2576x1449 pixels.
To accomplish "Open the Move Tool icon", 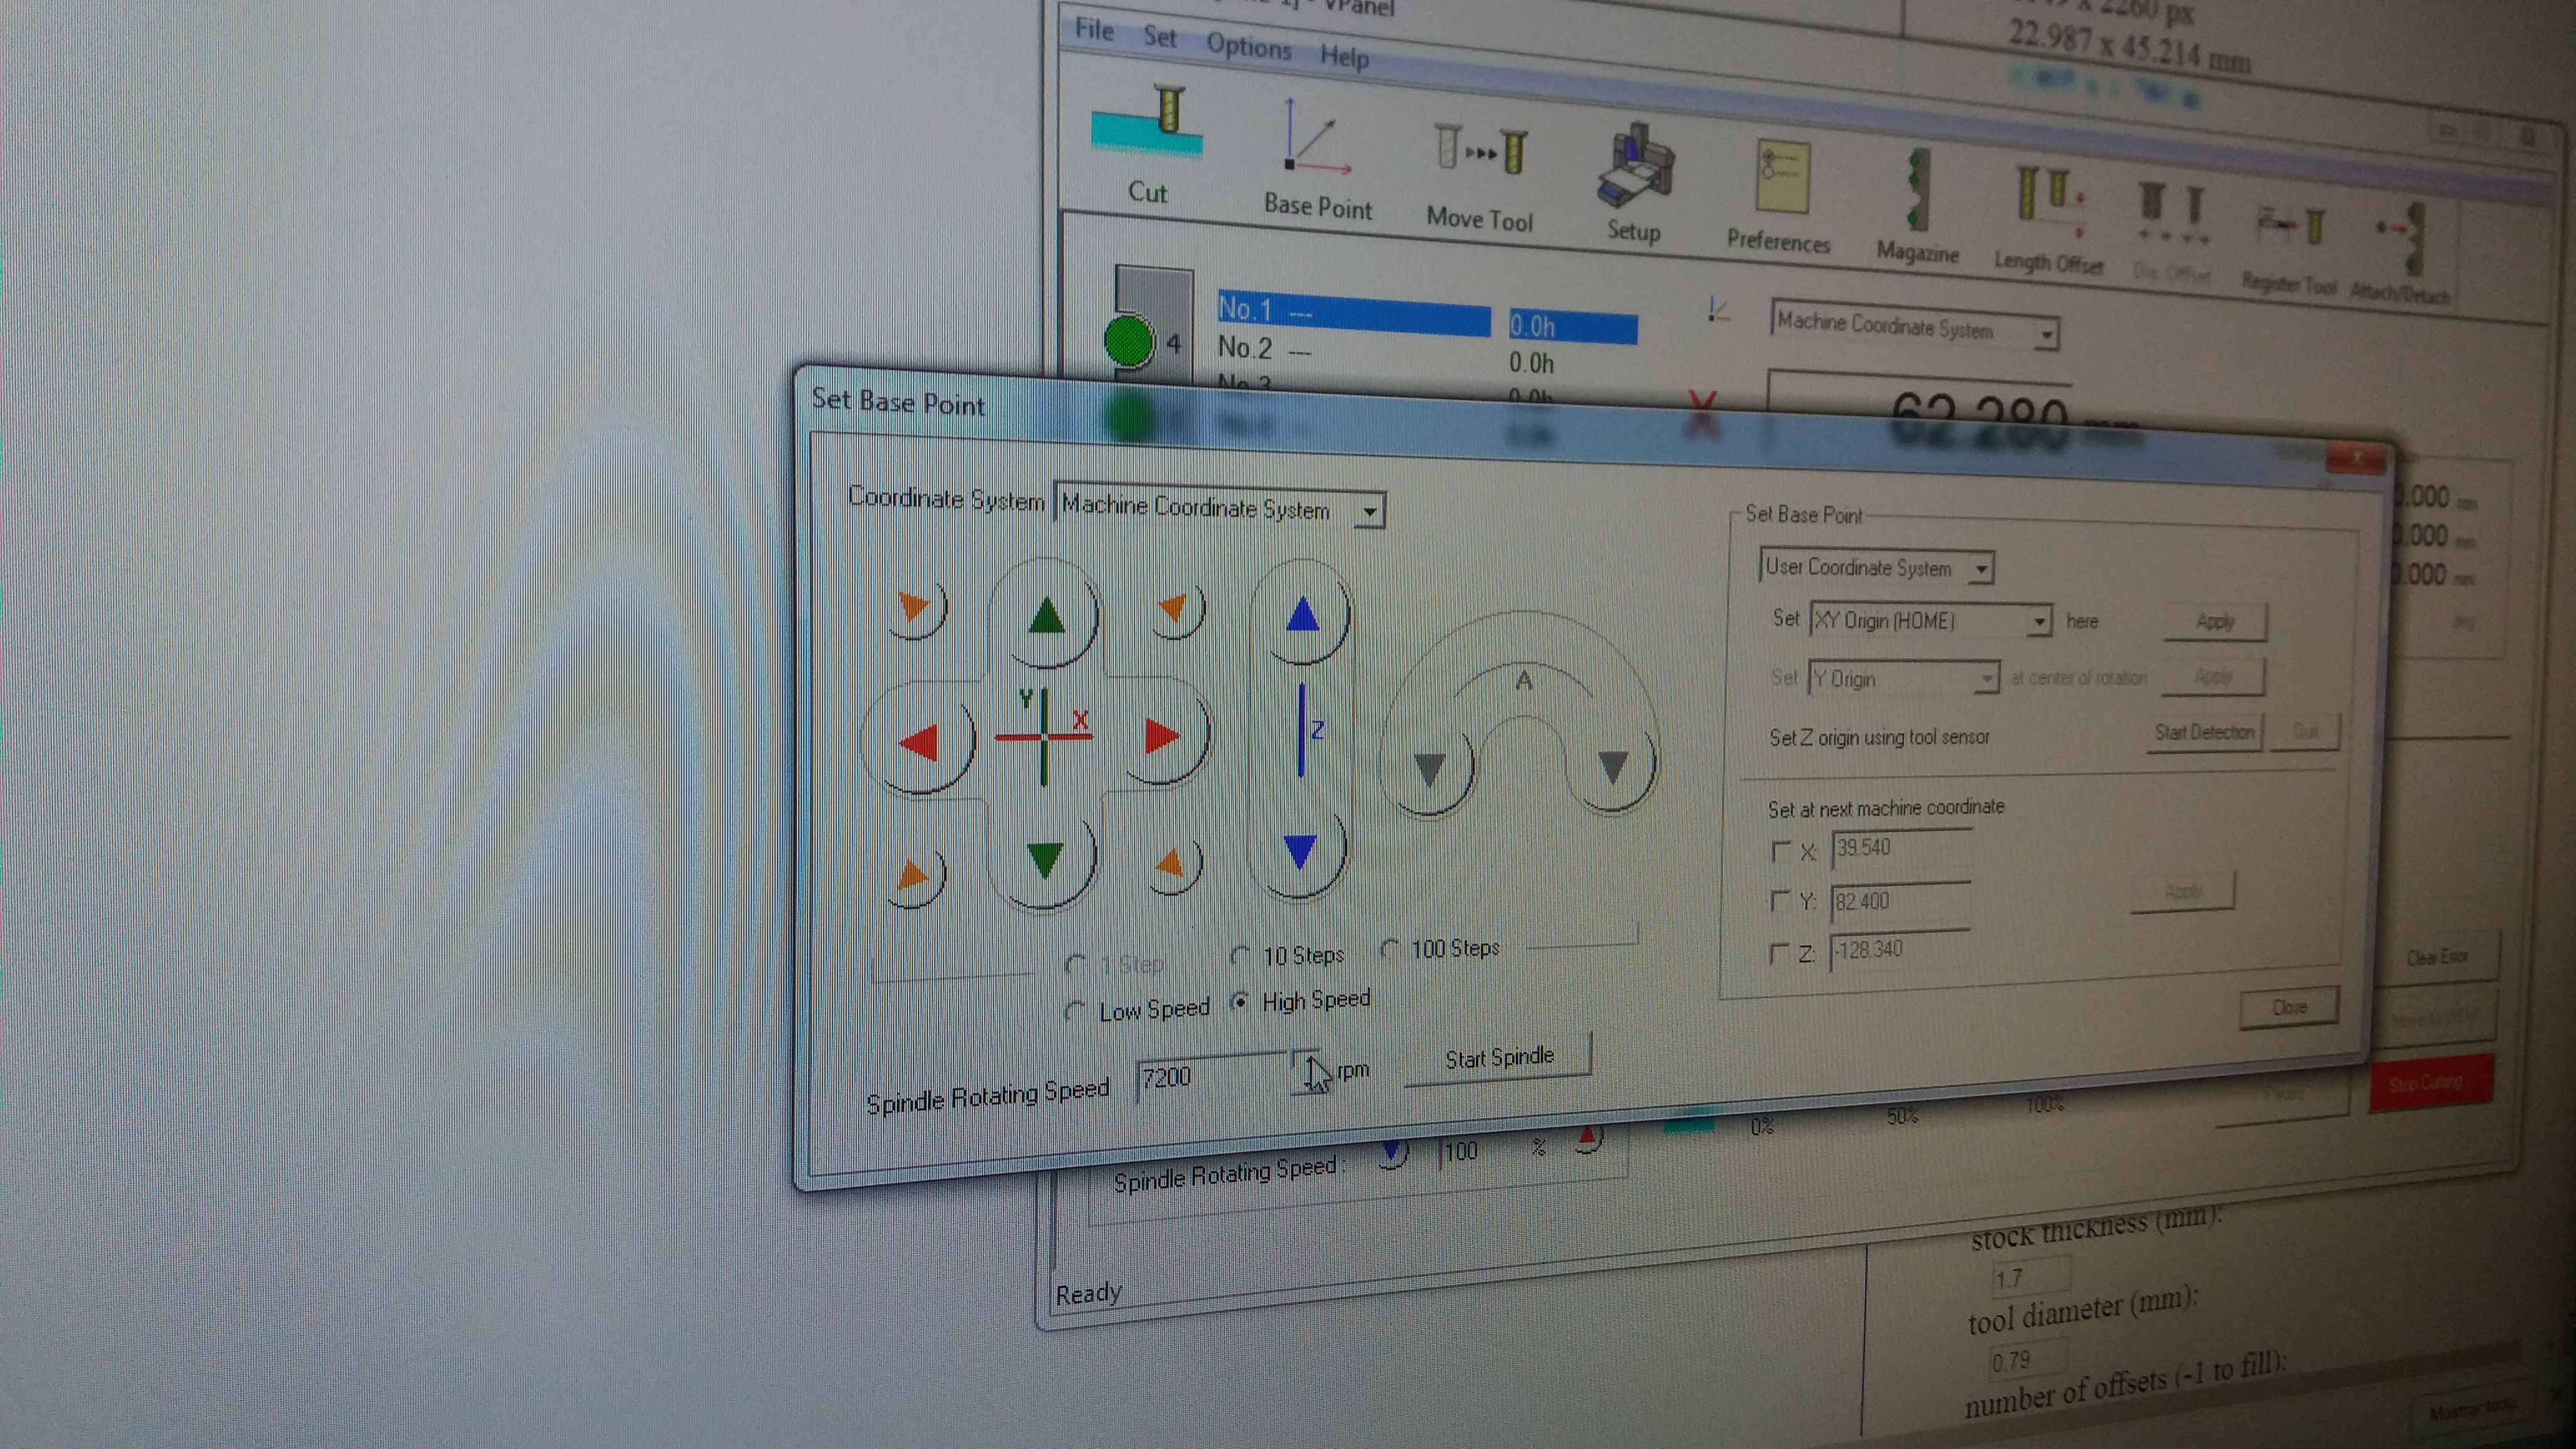I will (1480, 176).
